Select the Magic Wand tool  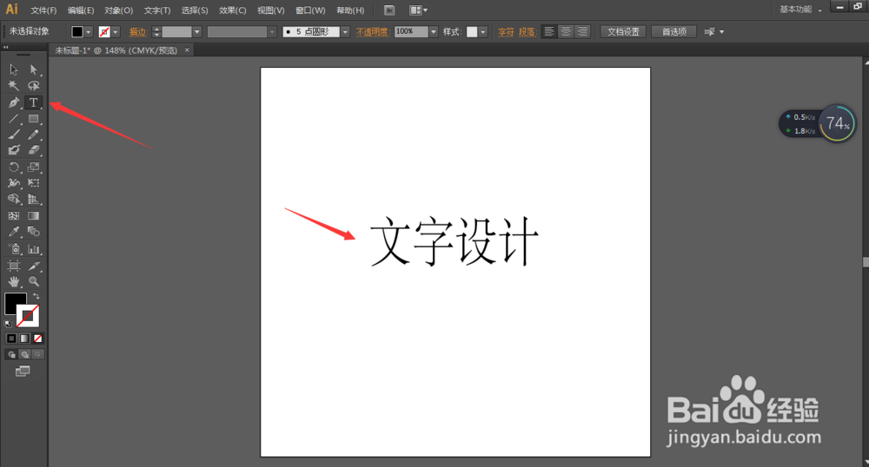point(14,86)
